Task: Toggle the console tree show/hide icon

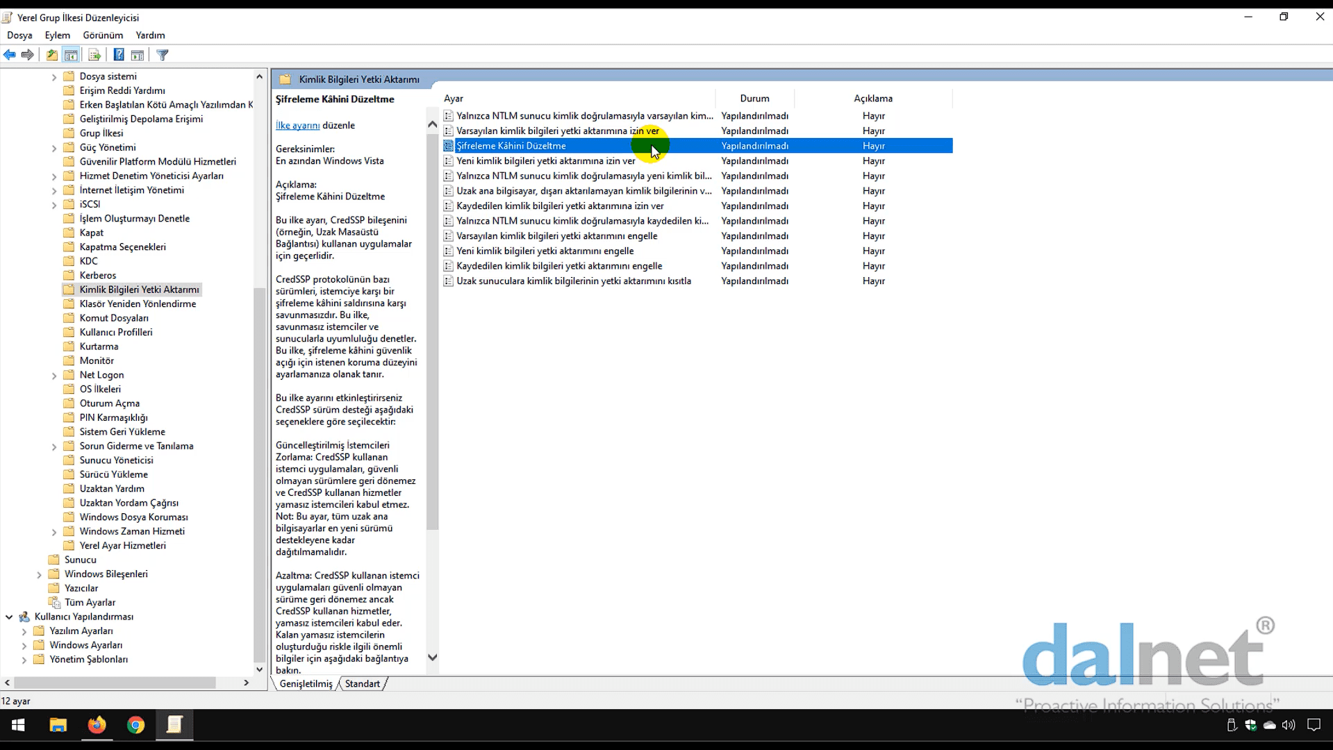Action: point(71,55)
